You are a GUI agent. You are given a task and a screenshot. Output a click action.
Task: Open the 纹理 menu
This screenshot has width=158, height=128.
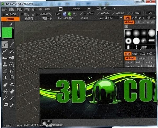27,9
